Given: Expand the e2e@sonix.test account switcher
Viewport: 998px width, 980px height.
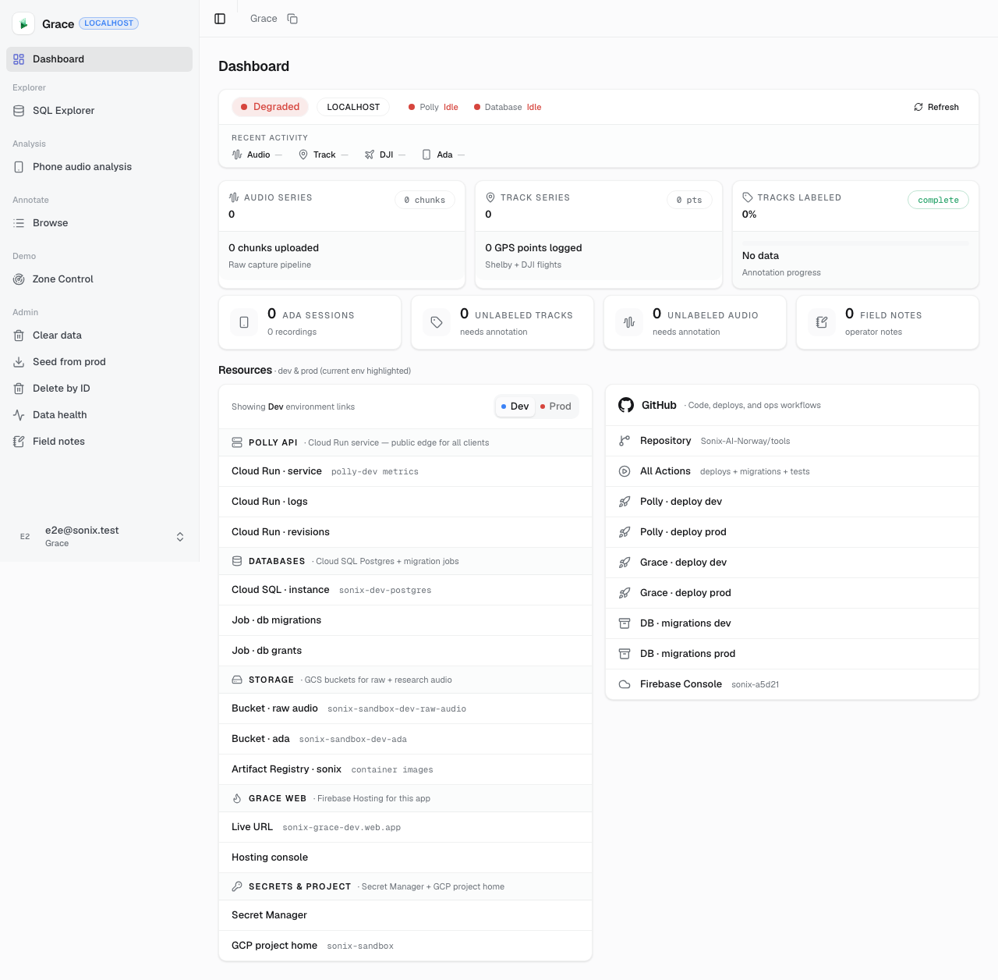Looking at the screenshot, I should 99,537.
